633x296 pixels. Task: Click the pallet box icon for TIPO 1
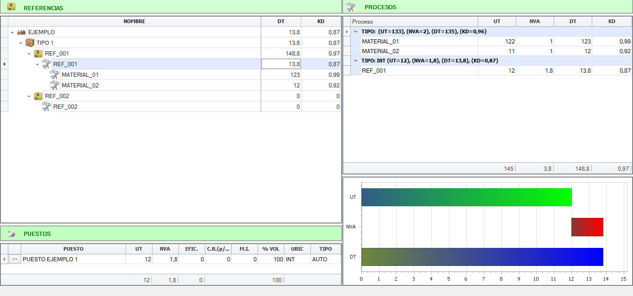pos(30,43)
